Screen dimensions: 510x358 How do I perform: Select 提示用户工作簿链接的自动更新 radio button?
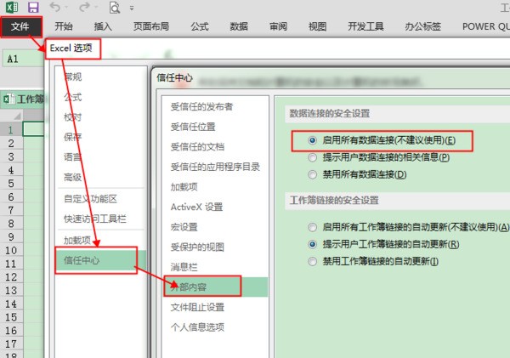pos(312,244)
